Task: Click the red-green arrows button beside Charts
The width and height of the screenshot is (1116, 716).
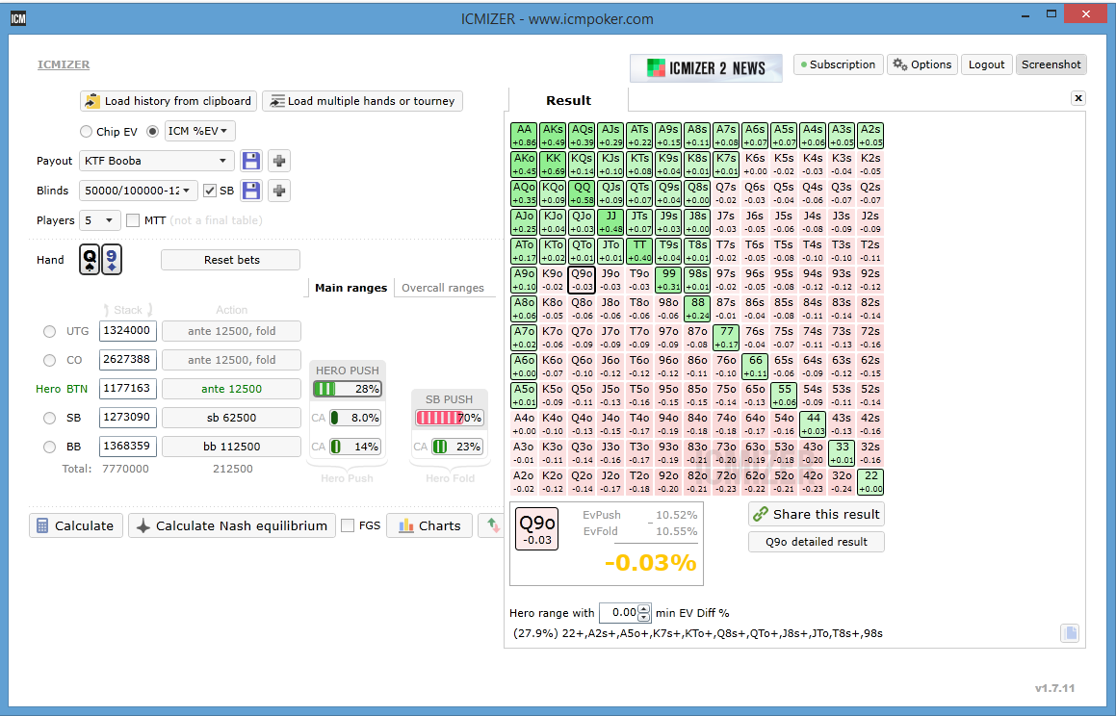Action: click(492, 525)
